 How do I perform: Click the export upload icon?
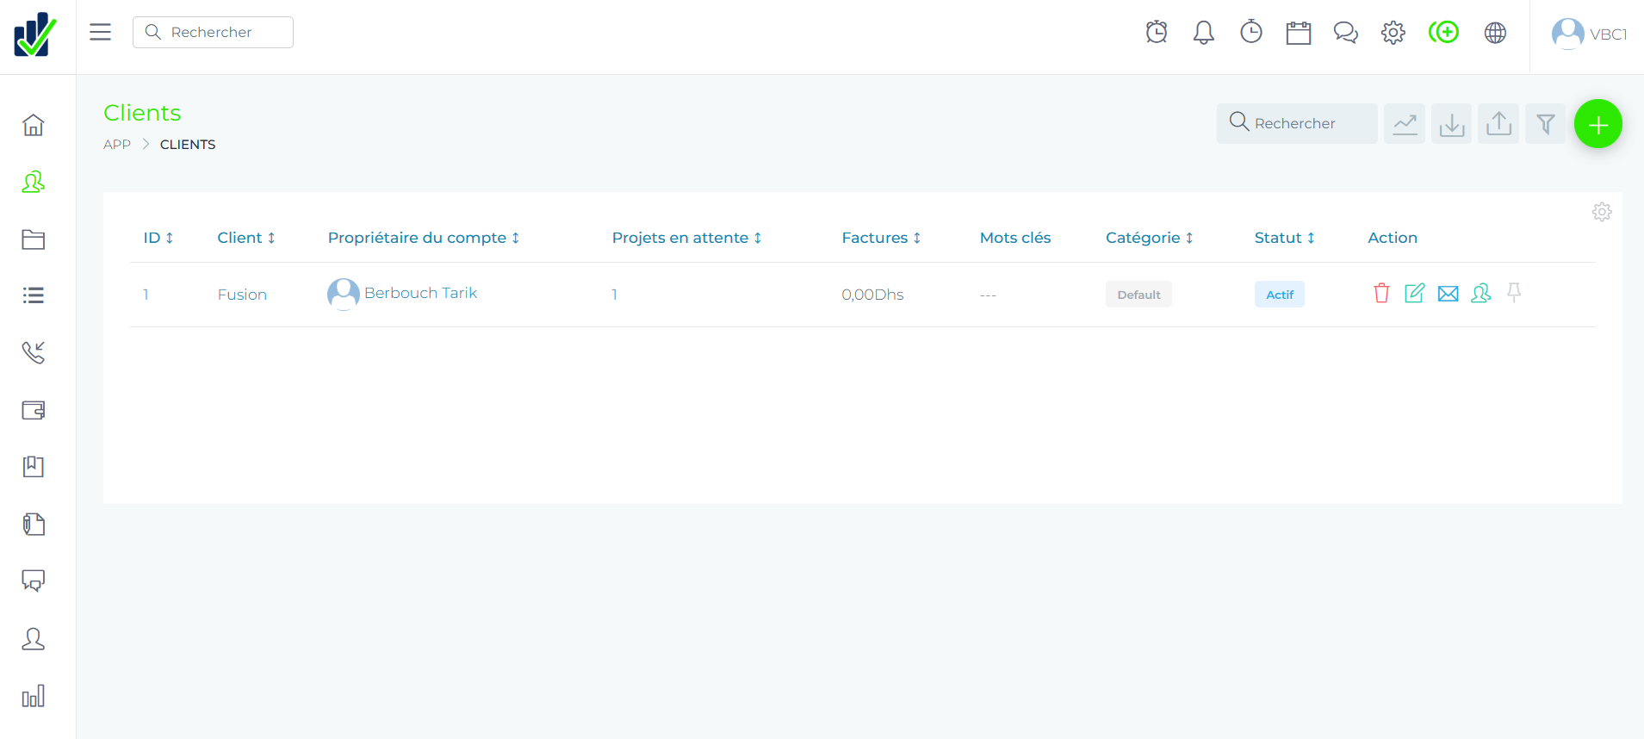click(x=1498, y=124)
